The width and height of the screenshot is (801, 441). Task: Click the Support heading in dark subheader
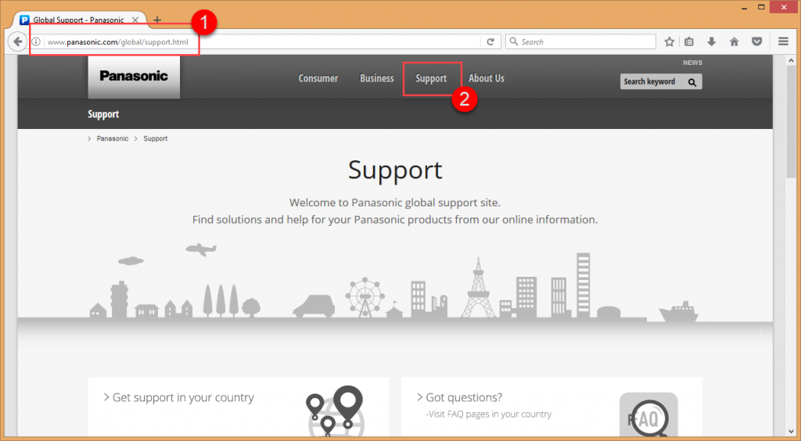103,114
